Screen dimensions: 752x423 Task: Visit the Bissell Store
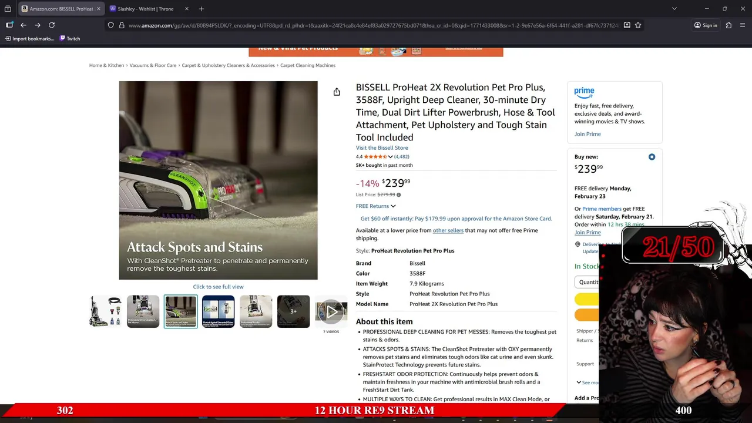click(x=382, y=148)
